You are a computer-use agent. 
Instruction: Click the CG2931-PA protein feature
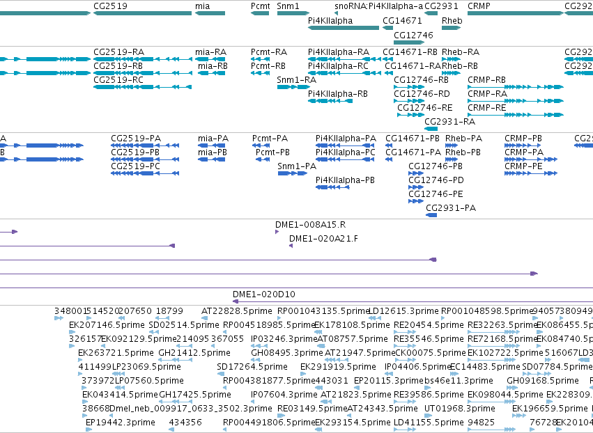pyautogui.click(x=431, y=215)
